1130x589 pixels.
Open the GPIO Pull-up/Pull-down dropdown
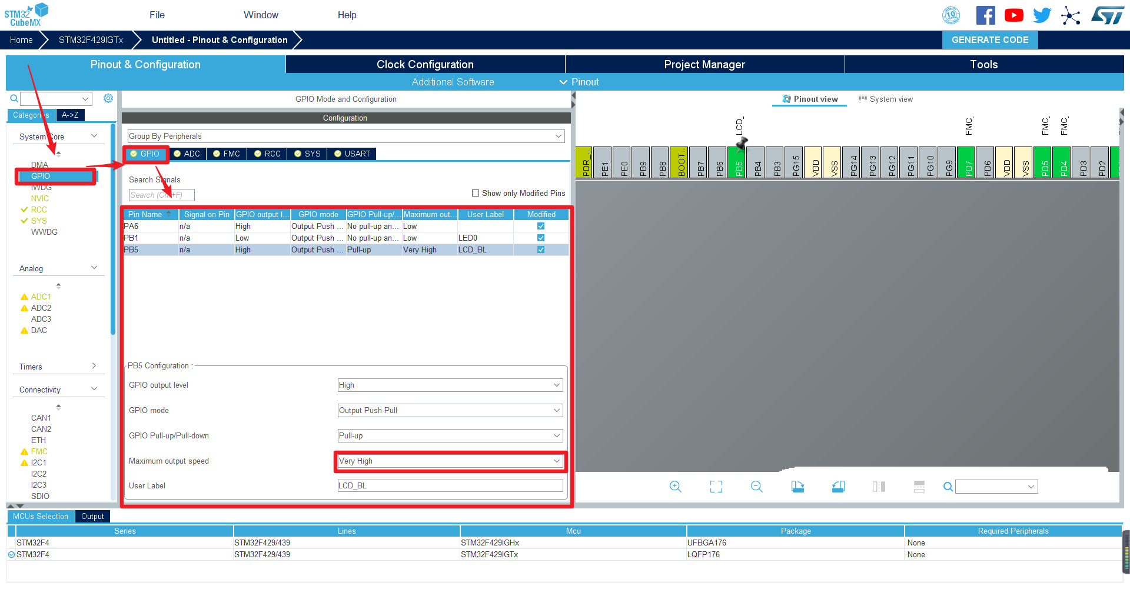(450, 435)
